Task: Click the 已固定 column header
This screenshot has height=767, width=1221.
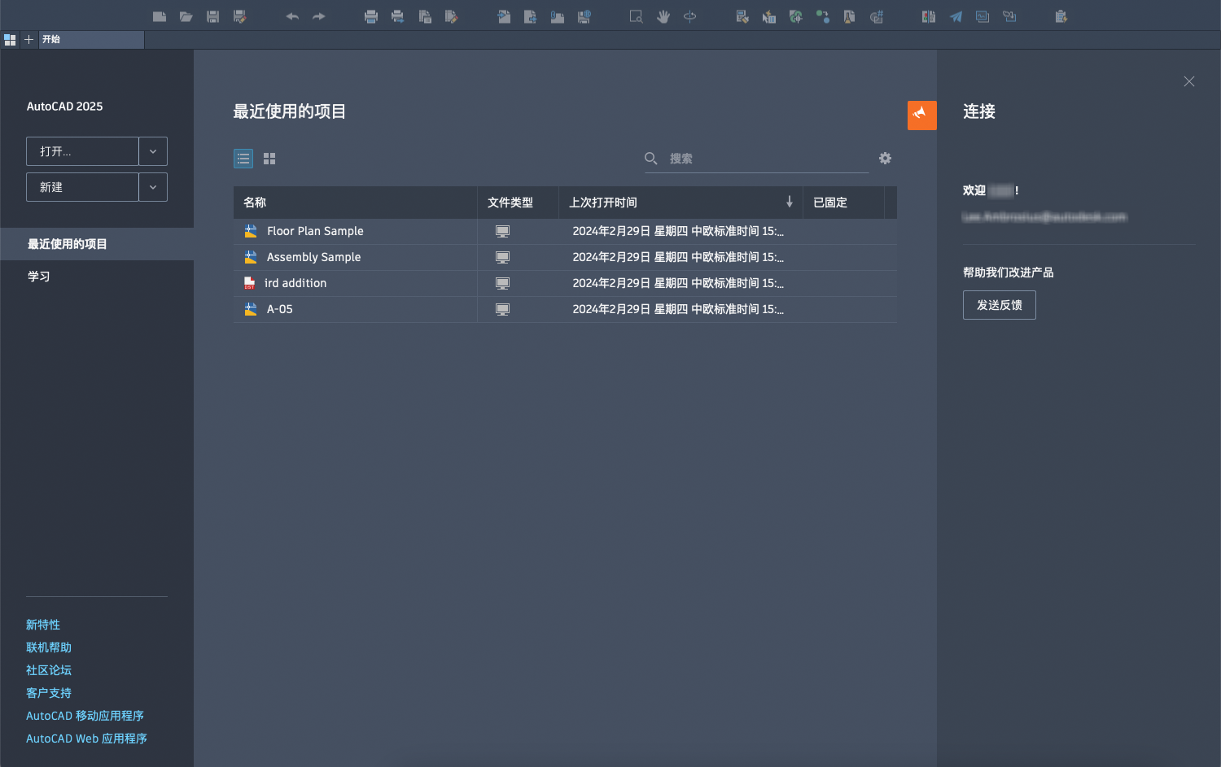Action: coord(843,203)
